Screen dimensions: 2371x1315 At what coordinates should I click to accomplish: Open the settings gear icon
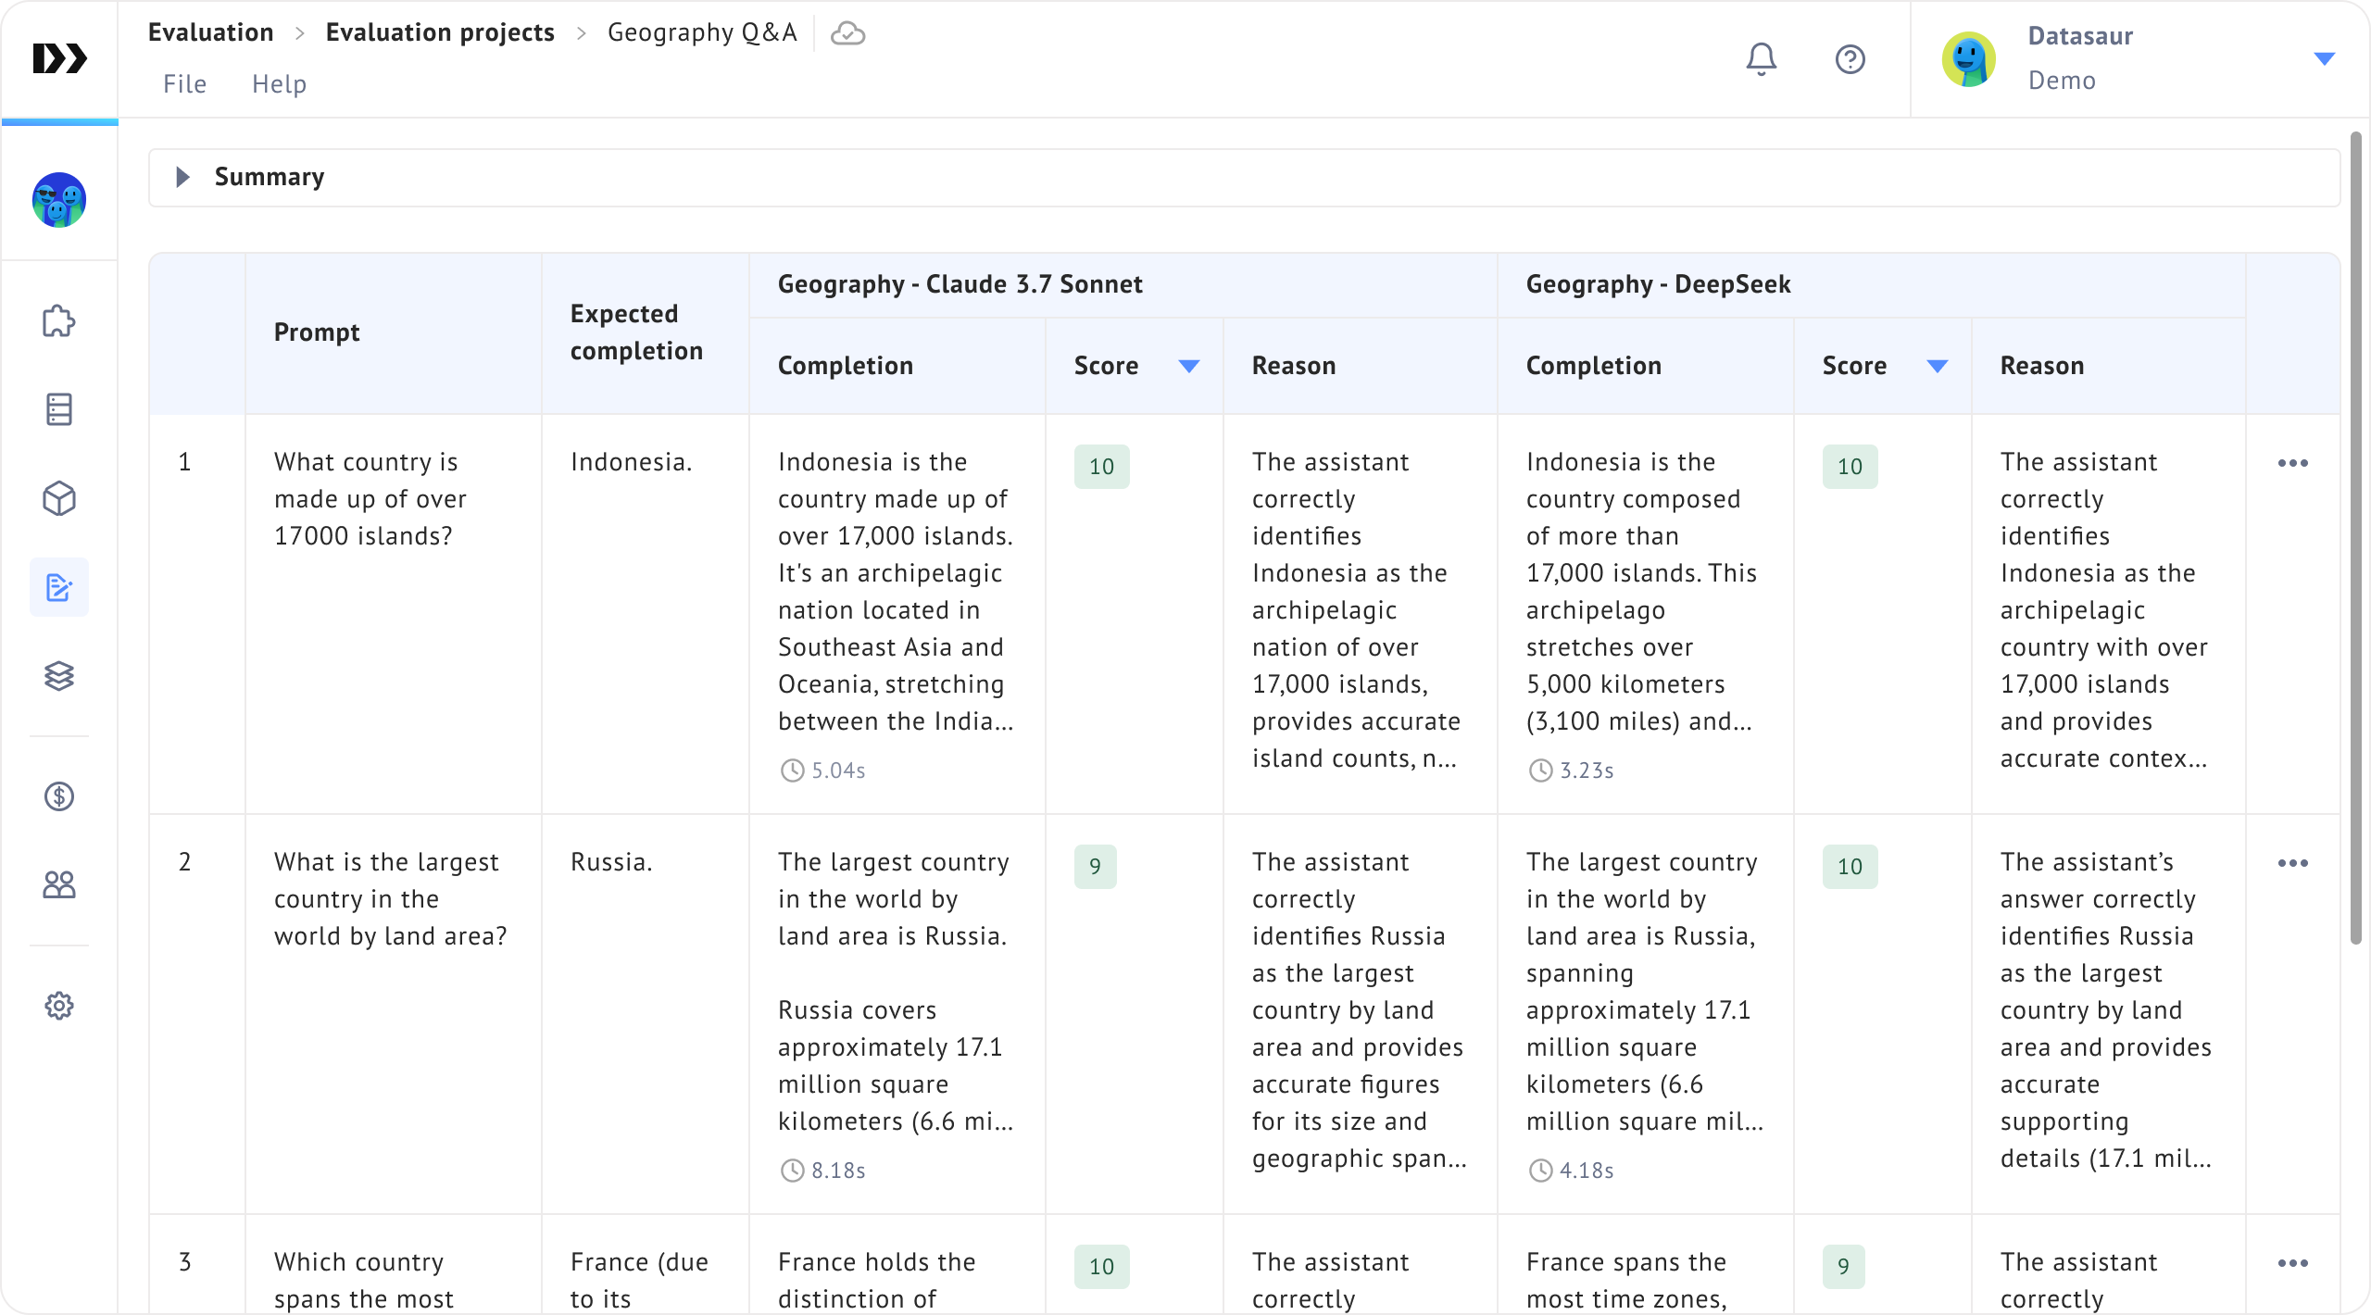click(59, 1006)
